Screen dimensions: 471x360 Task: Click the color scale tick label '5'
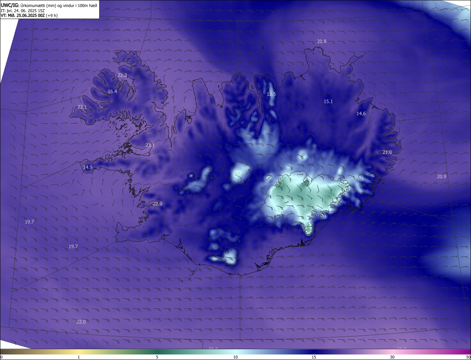pyautogui.click(x=157, y=357)
